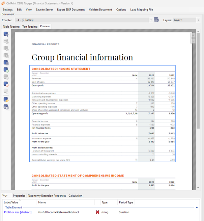Screen dimensions: 204x221
Task: Click the Consolidated Statement of Comprehensive Income heading
Action: coord(78,175)
